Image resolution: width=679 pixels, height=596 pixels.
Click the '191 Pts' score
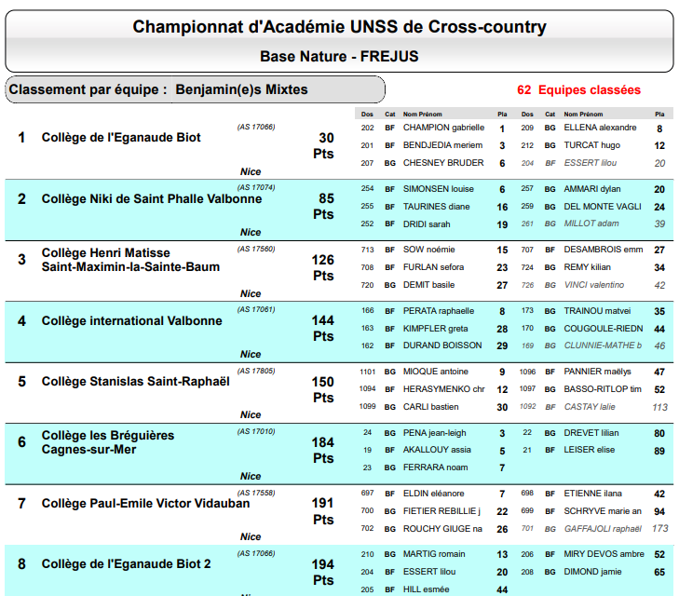[323, 511]
